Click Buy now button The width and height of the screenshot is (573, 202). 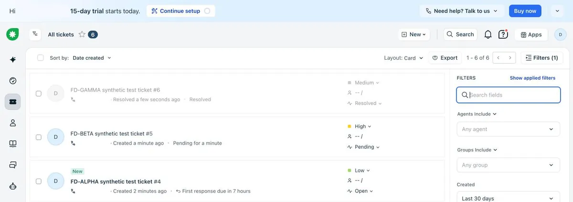point(525,11)
